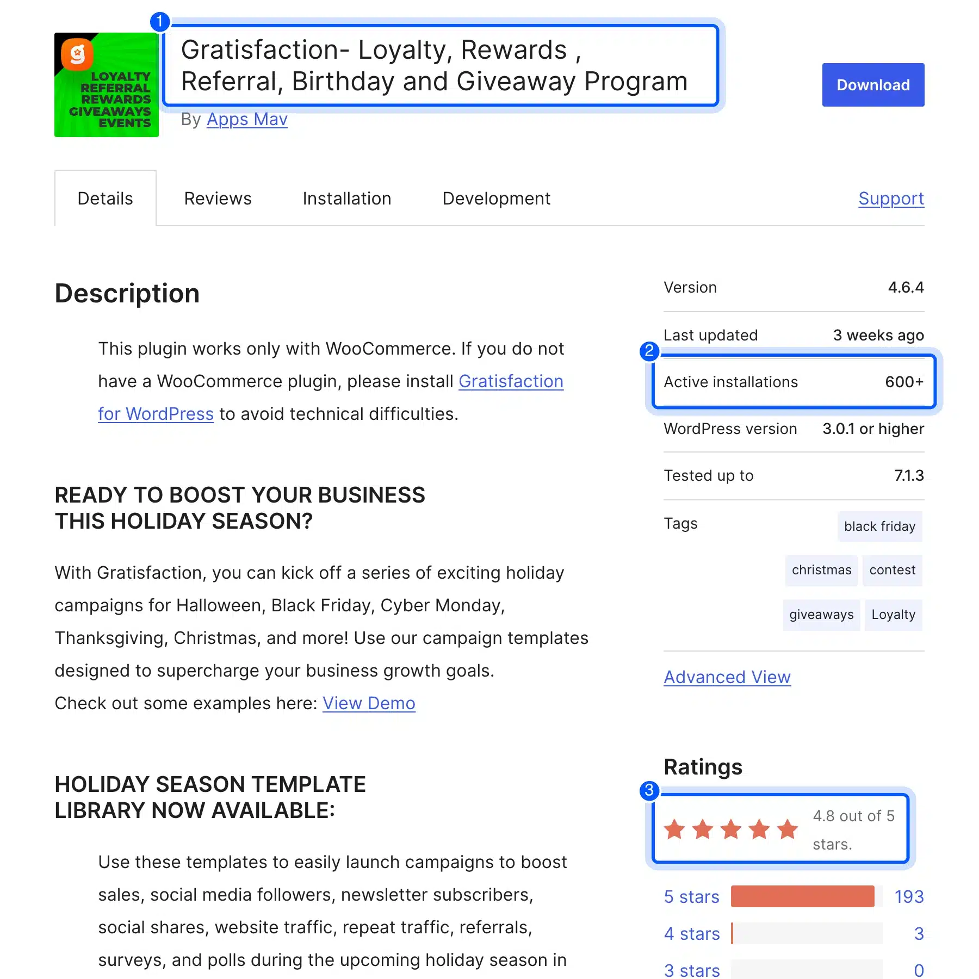The height and width of the screenshot is (979, 979).
Task: Click the 193 five-star review count
Action: point(909,897)
